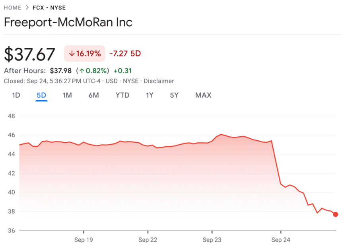The height and width of the screenshot is (250, 342).
Task: Go to the HOME breadcrumb
Action: (x=12, y=8)
